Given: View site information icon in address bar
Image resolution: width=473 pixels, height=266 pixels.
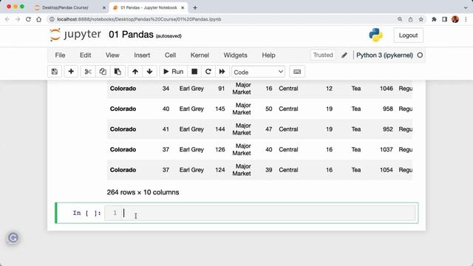Looking at the screenshot, I should 52,19.
